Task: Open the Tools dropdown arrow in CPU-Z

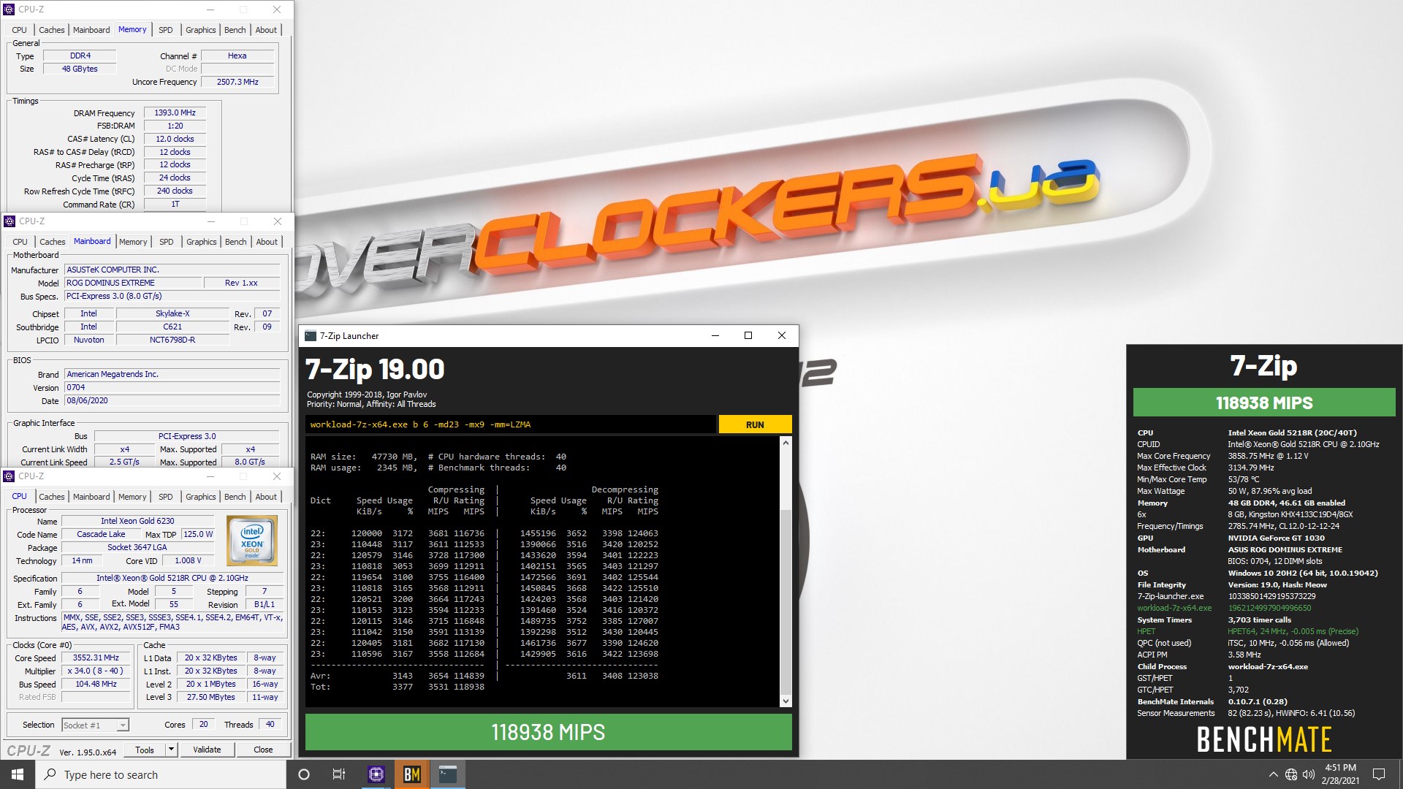Action: (x=171, y=750)
